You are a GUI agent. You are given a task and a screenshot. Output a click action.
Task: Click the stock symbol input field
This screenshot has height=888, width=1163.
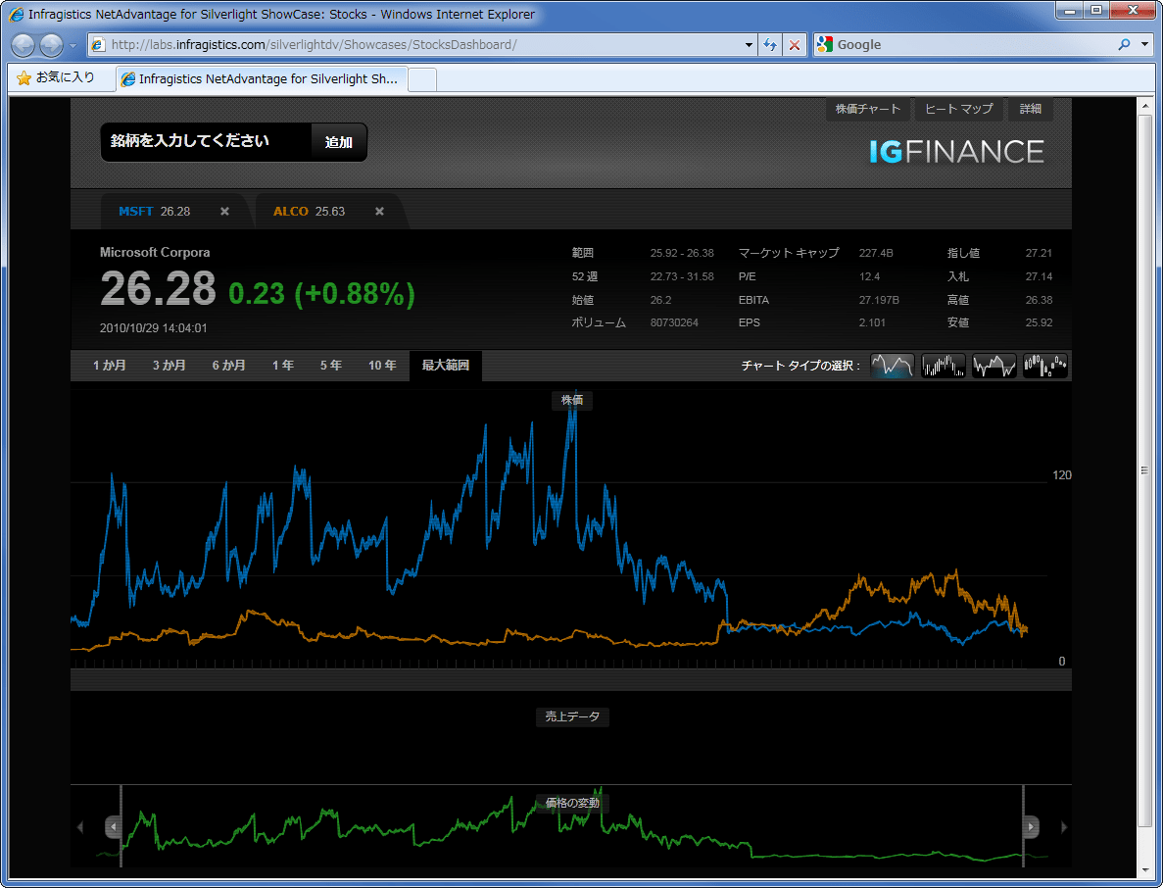tap(206, 142)
